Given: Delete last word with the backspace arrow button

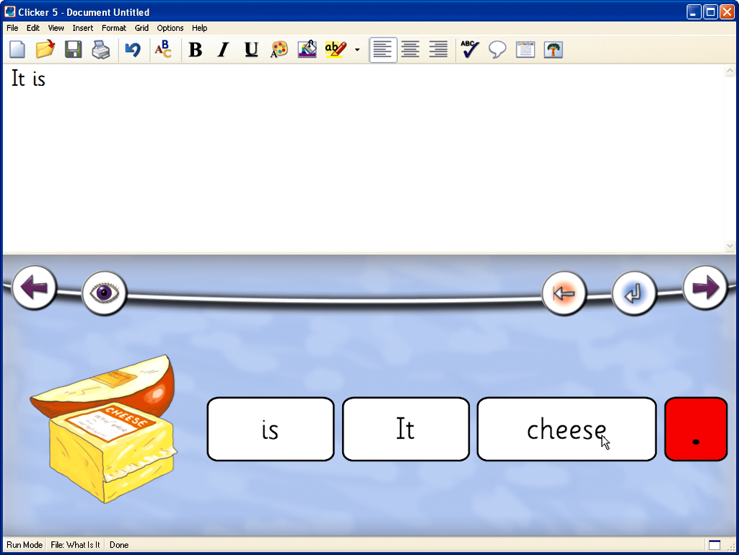Looking at the screenshot, I should tap(564, 293).
